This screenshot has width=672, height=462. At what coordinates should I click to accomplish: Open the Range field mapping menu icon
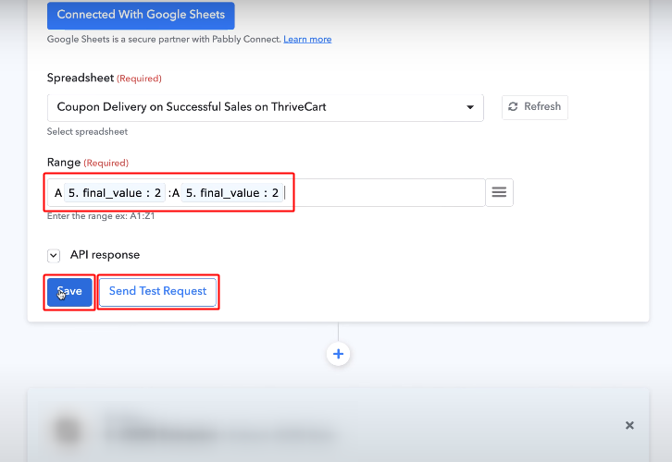[x=499, y=192]
